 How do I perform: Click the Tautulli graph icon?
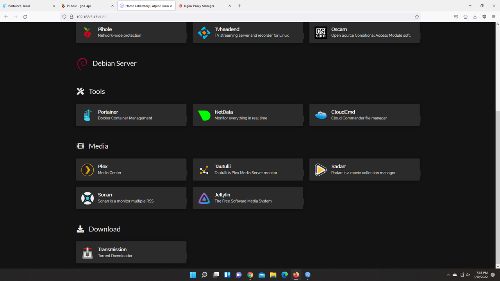[x=204, y=170]
